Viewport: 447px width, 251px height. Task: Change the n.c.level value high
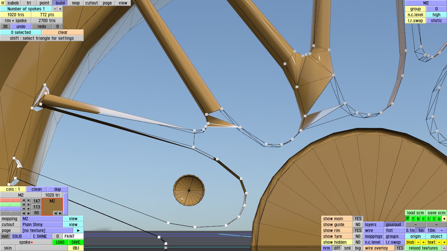[x=437, y=15]
